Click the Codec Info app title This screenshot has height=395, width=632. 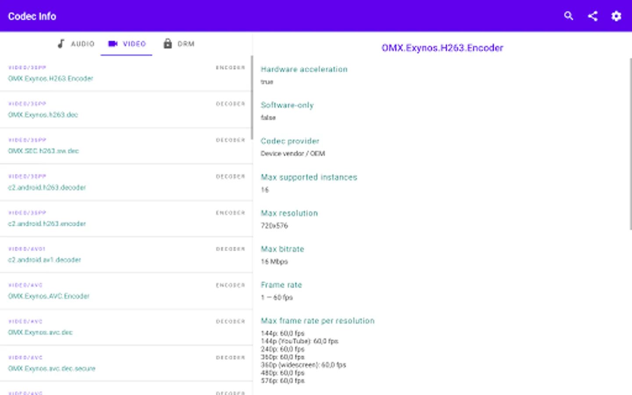click(x=32, y=16)
